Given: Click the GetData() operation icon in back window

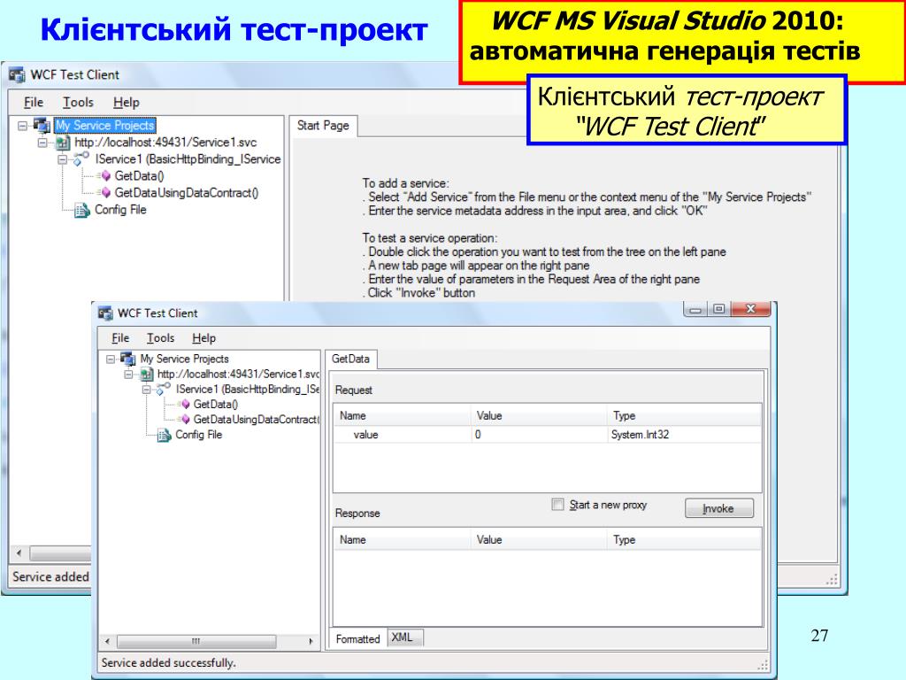Looking at the screenshot, I should [106, 176].
